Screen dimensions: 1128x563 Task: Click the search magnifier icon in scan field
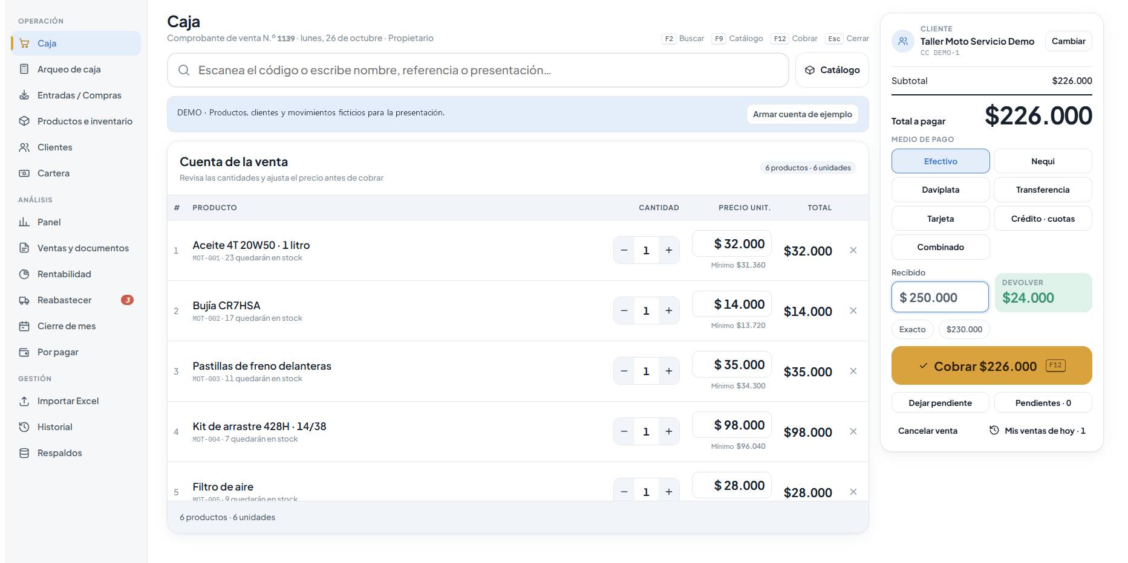pos(184,70)
